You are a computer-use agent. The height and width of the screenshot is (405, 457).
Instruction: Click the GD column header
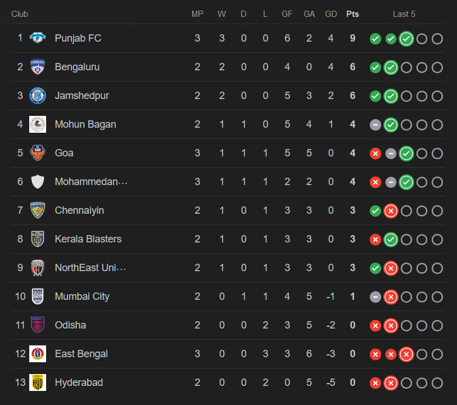pyautogui.click(x=331, y=14)
